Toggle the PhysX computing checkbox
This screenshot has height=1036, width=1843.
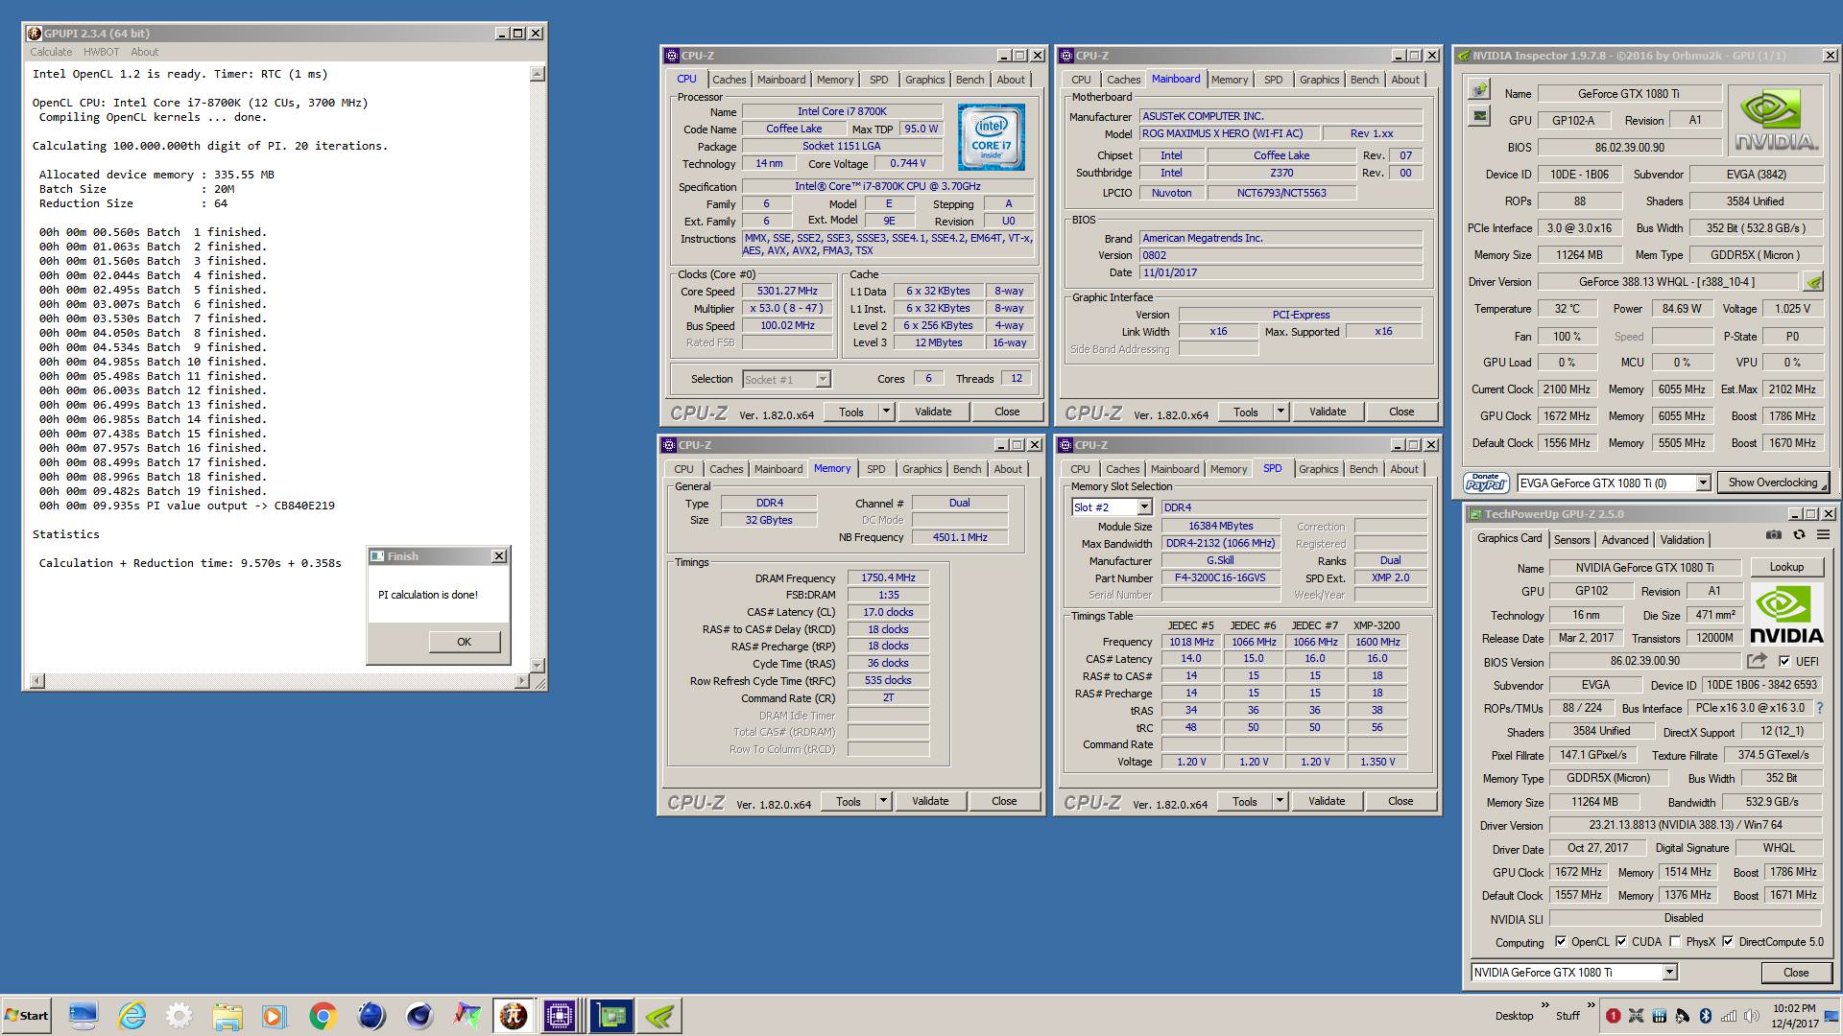tap(1675, 942)
